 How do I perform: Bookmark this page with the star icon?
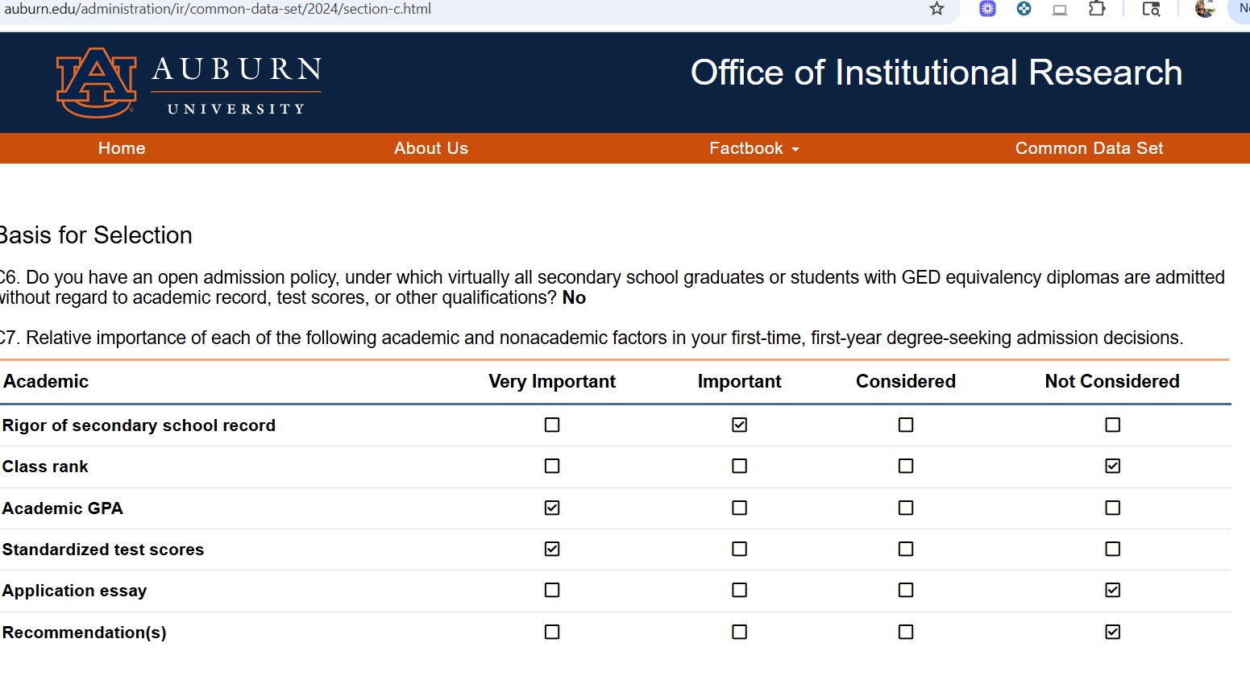click(x=936, y=9)
